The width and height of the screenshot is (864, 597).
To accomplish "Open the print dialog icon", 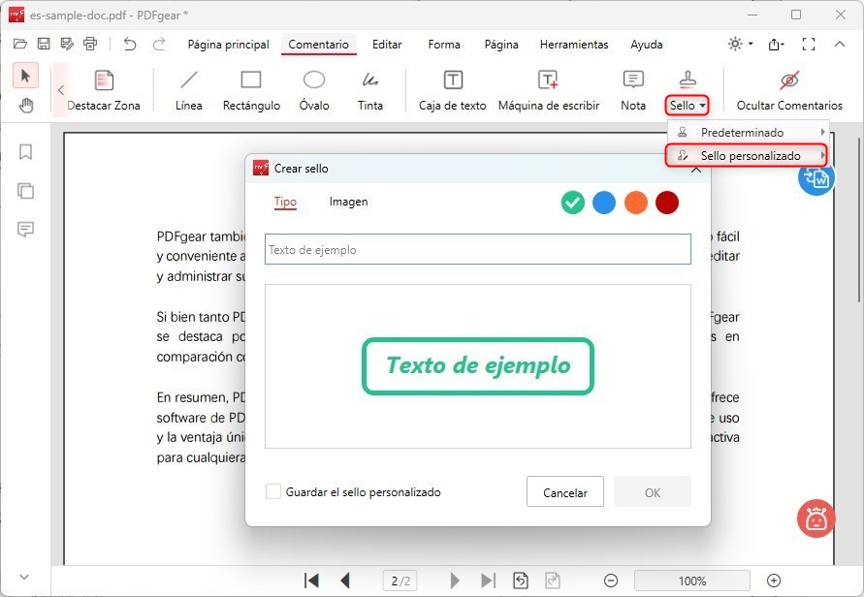I will tap(89, 44).
